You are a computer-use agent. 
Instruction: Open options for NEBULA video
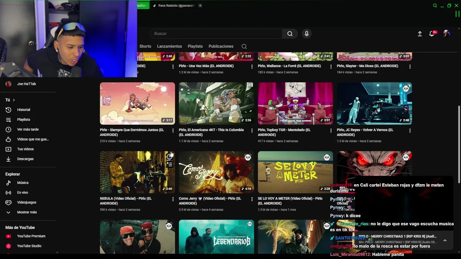click(x=173, y=199)
